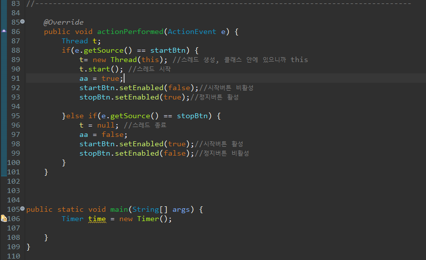Click 'stopBtn' in the else-if condition
Screen dimensions: 426x260
[193, 116]
